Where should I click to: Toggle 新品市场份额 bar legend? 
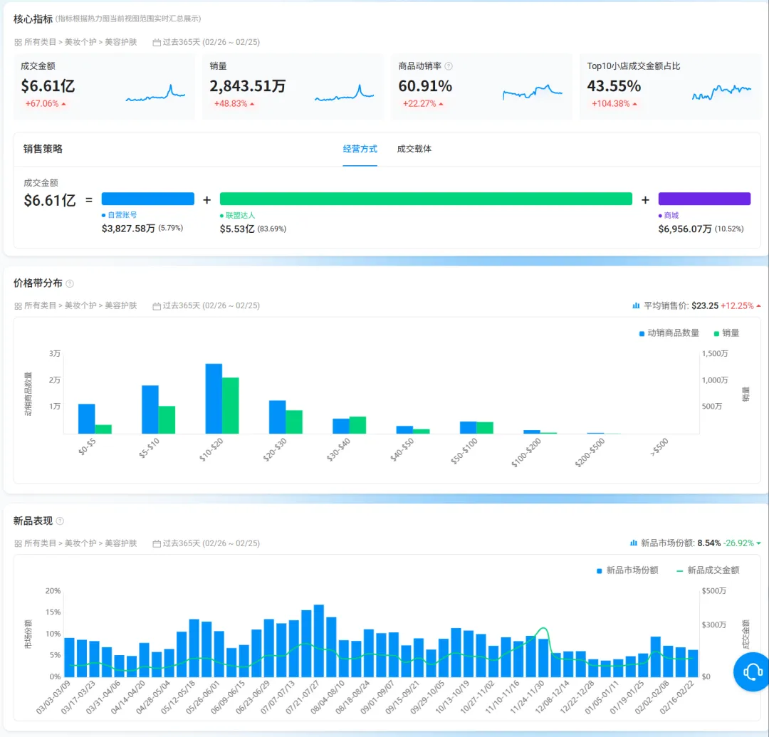pos(627,570)
